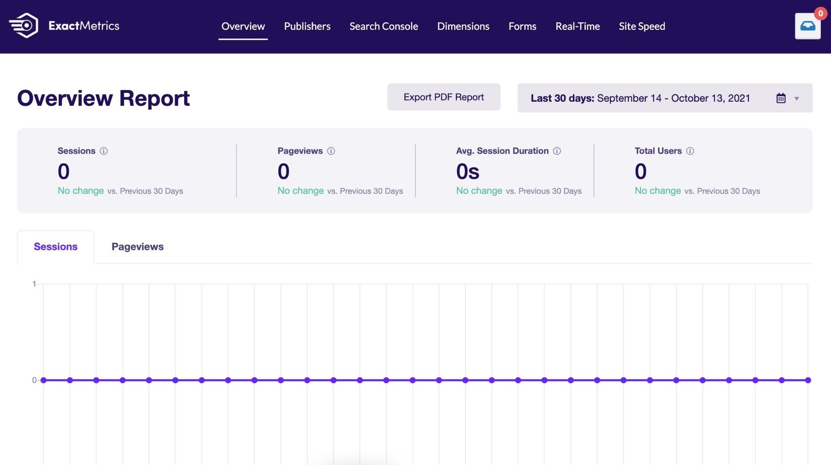View the Site Speed report
Viewport: 831px width, 465px height.
tap(642, 26)
